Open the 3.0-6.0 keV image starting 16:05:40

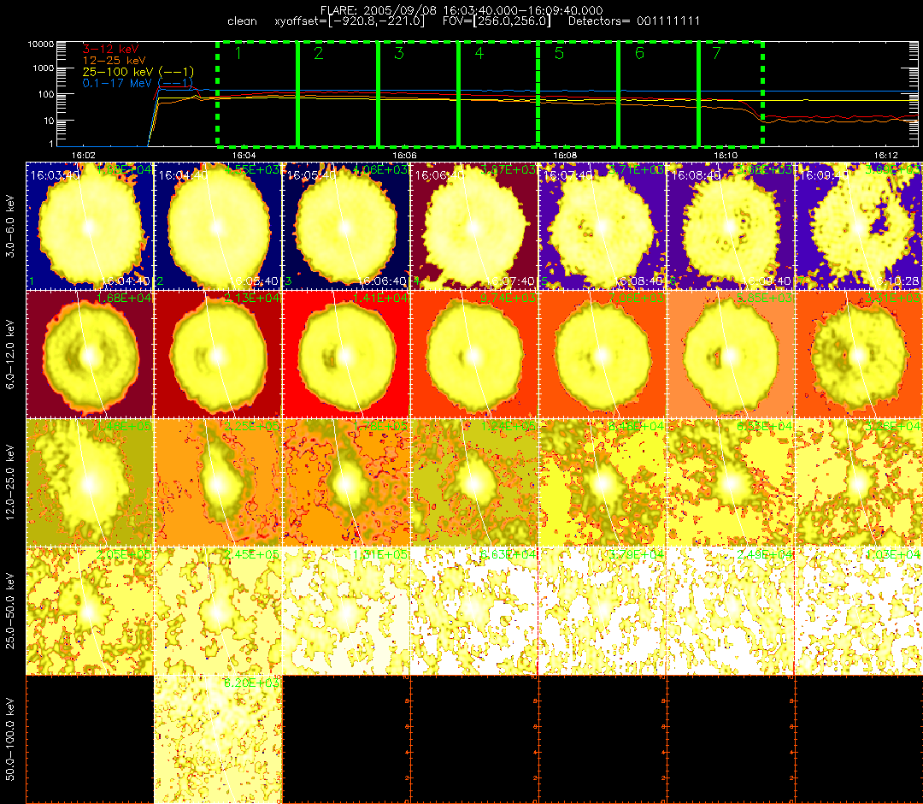[346, 226]
